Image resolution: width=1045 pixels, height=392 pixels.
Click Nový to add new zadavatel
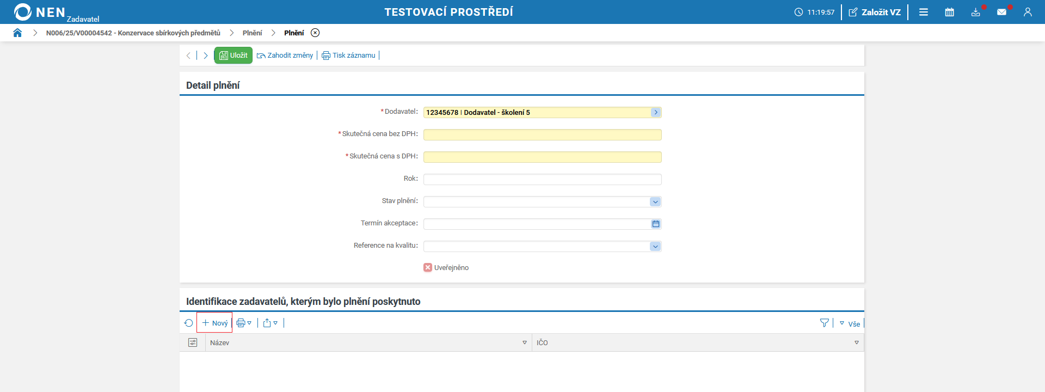click(214, 323)
